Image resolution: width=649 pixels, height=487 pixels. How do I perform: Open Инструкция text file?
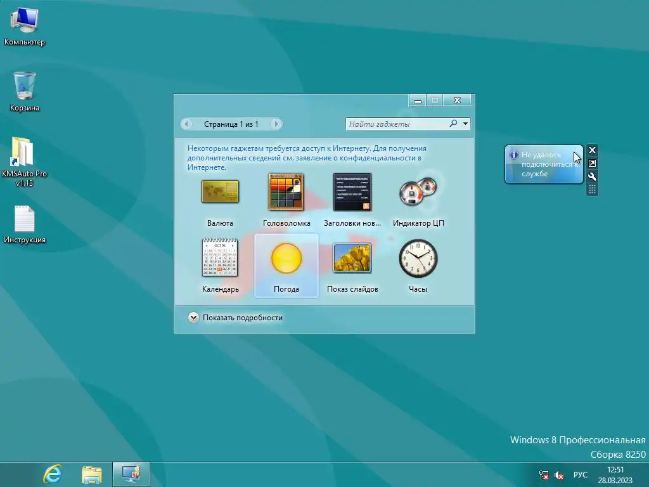tap(25, 225)
